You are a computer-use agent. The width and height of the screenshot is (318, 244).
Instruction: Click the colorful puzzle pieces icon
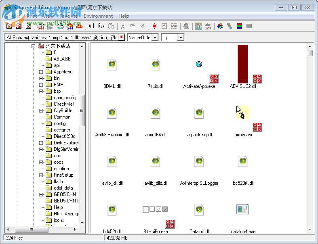pos(220,26)
